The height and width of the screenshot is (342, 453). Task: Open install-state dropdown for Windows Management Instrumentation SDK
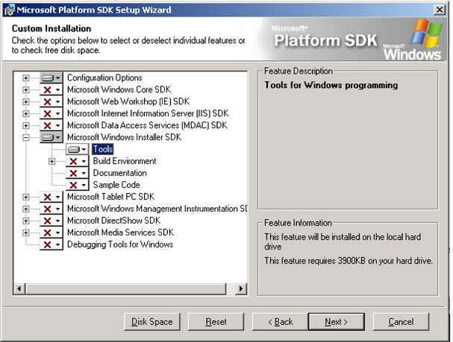[51, 209]
